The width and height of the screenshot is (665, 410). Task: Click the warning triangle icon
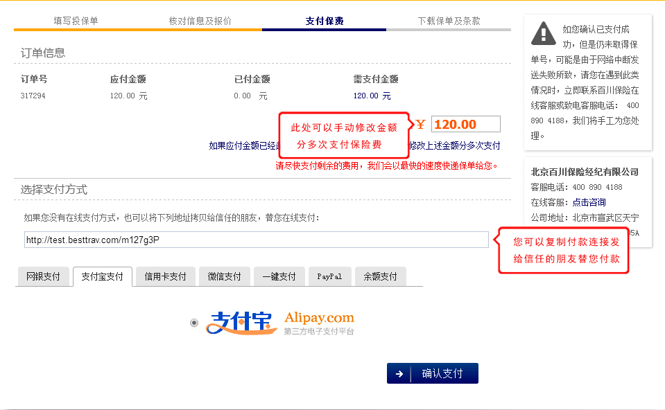click(543, 33)
